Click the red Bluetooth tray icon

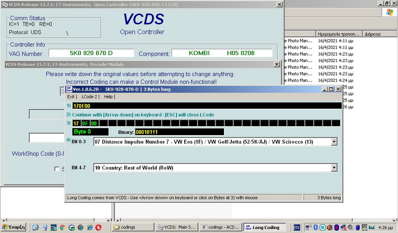coord(337,227)
